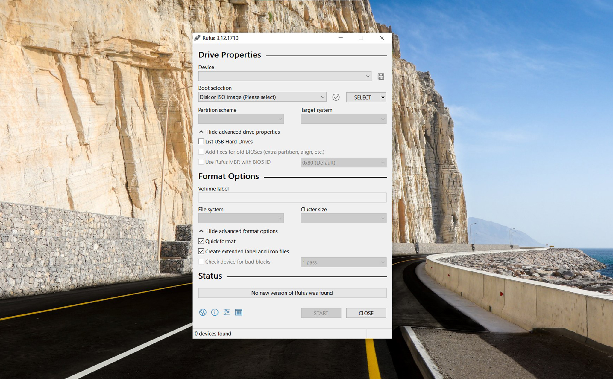613x379 pixels.
Task: Click the checksum checkmark icon beside Boot selection
Action: [336, 97]
